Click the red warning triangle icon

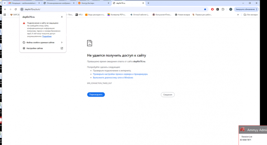click(x=24, y=23)
